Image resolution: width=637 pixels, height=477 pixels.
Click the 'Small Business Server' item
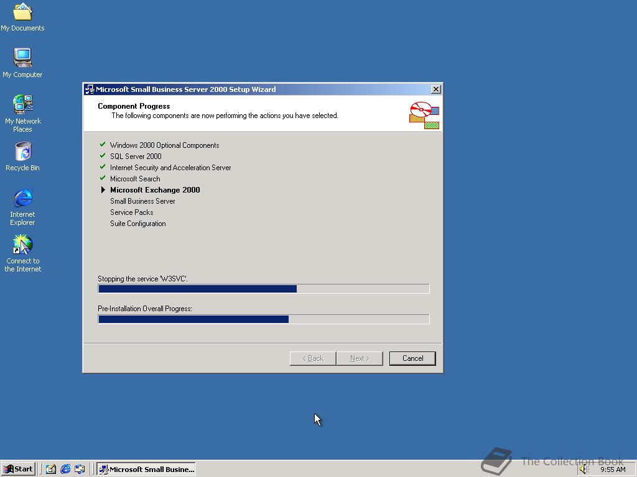pos(142,201)
